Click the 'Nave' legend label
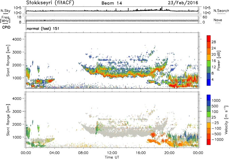The width and height of the screenshot is (229, 159). click(218, 20)
